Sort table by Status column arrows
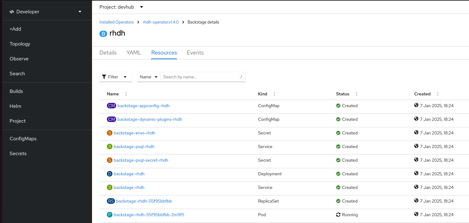 [357, 94]
